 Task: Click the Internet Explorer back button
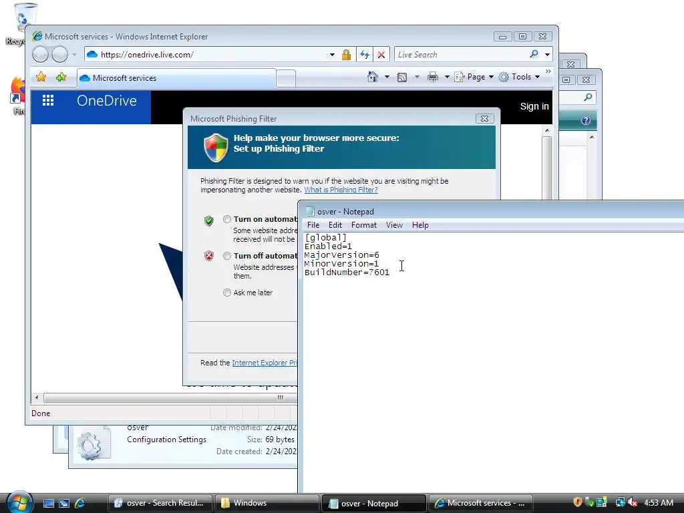[40, 55]
